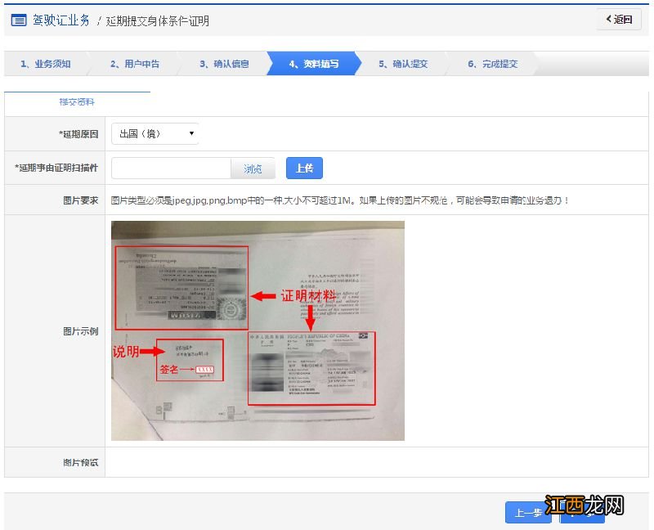
Task: Click the 返回 return button
Action: click(619, 19)
